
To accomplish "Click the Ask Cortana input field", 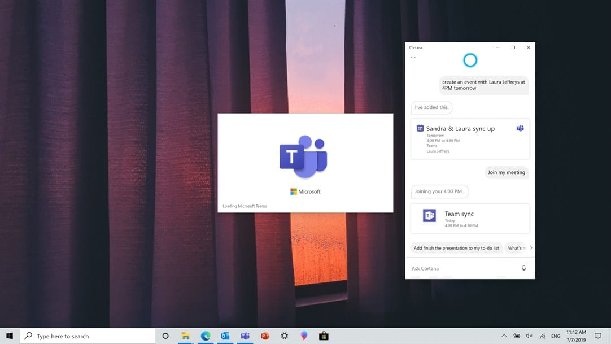I will [x=463, y=268].
